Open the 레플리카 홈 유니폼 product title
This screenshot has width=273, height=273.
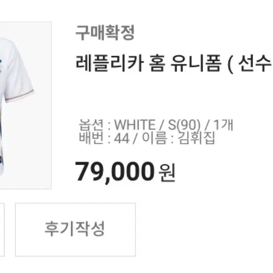pyautogui.click(x=173, y=63)
